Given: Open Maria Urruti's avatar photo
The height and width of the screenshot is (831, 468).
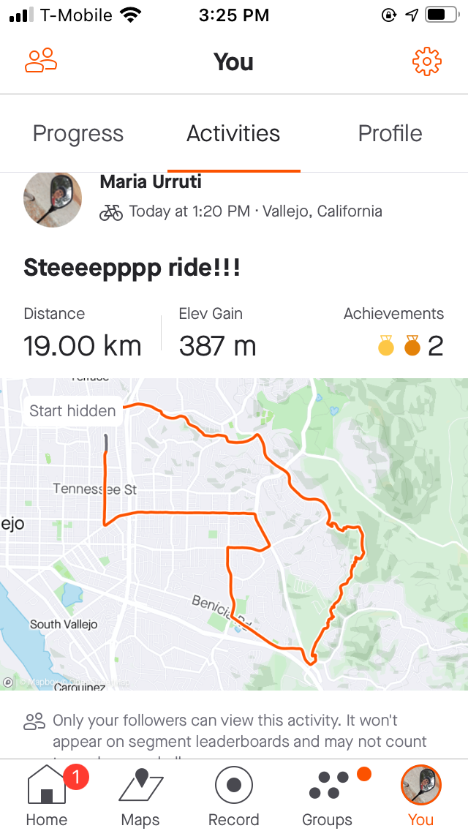Looking at the screenshot, I should coord(53,199).
